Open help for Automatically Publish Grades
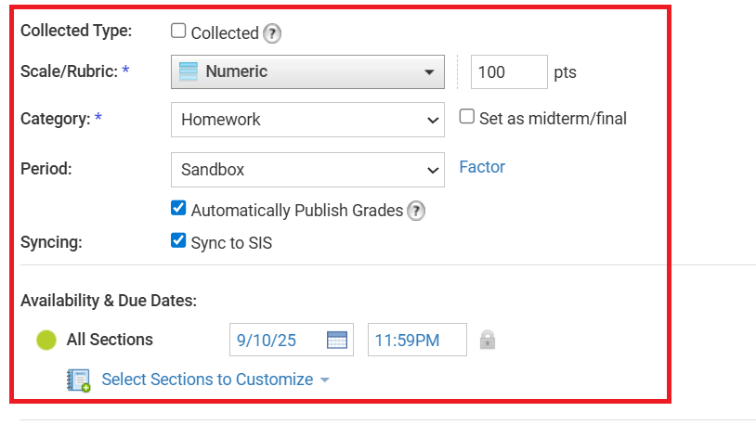The width and height of the screenshot is (756, 425). [416, 211]
